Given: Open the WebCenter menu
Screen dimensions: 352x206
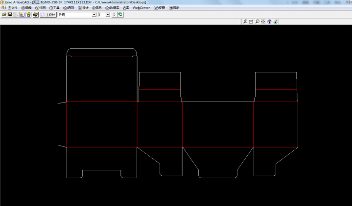Looking at the screenshot, I should click(x=141, y=8).
